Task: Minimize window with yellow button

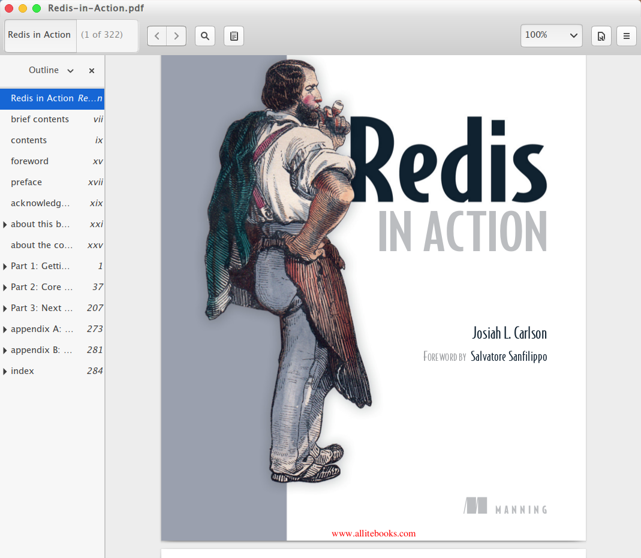Action: tap(23, 8)
